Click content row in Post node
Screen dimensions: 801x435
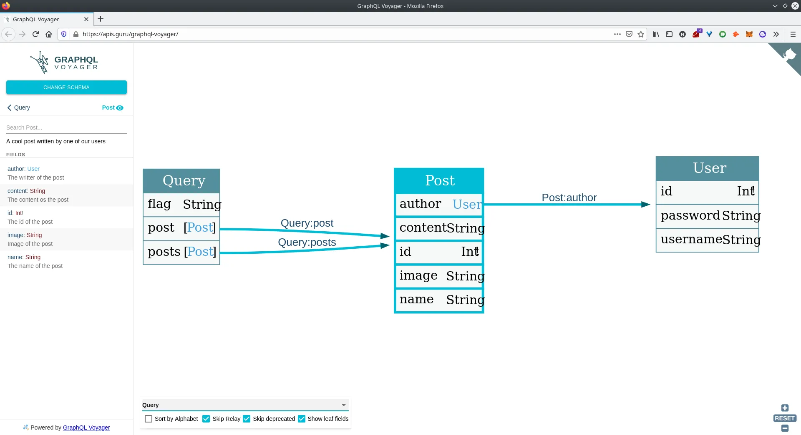[439, 228]
